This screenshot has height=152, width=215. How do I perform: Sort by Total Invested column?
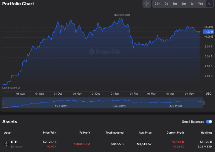point(115,133)
